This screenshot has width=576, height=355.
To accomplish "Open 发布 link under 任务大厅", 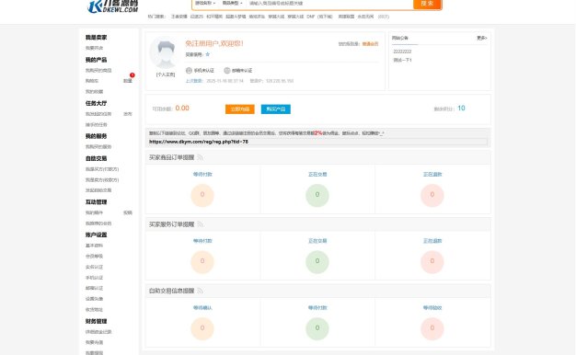I will [x=128, y=114].
